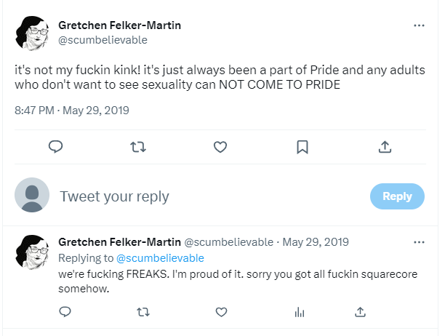Open Gretchen Felker-Martin profile name at top
The height and width of the screenshot is (336, 445).
click(119, 25)
